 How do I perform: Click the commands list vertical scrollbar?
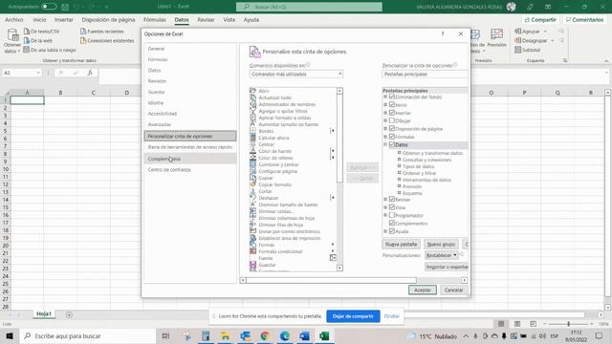click(339, 180)
